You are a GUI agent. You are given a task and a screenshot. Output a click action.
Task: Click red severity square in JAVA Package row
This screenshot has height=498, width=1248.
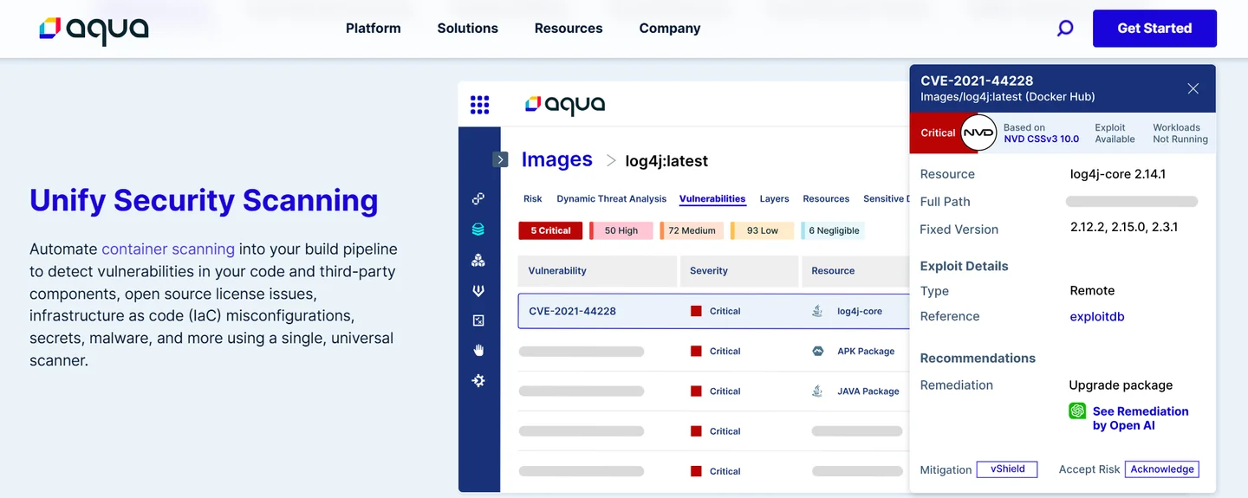tap(696, 391)
